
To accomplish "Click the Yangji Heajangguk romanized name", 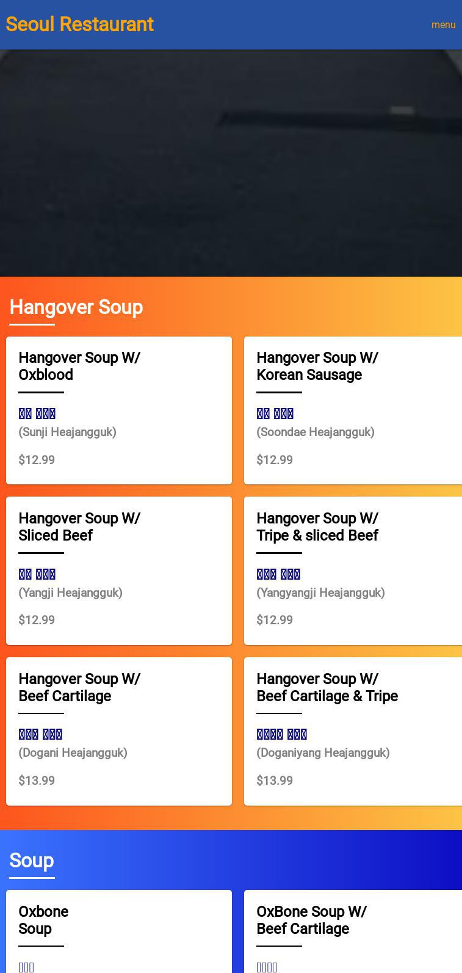I will coord(70,592).
